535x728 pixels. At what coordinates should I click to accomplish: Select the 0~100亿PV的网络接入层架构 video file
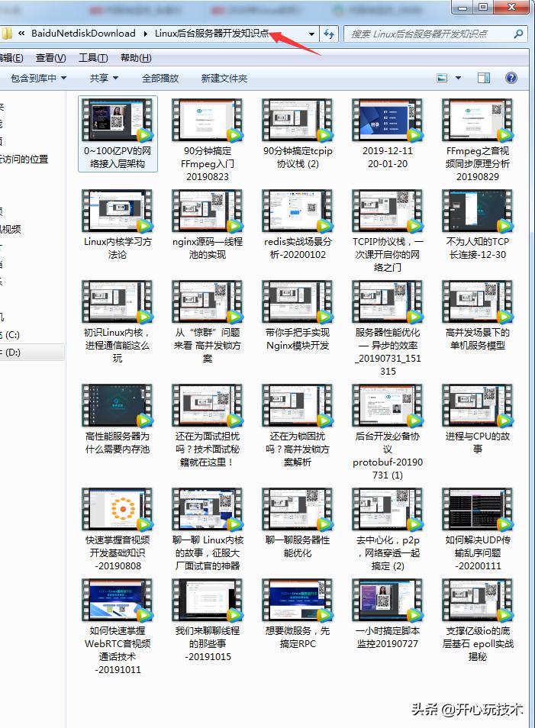118,134
